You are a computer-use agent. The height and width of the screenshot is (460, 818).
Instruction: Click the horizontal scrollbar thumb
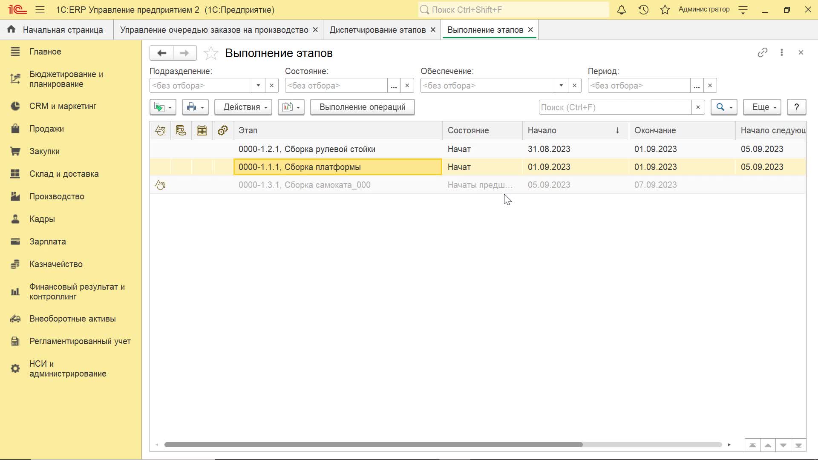[x=373, y=445]
